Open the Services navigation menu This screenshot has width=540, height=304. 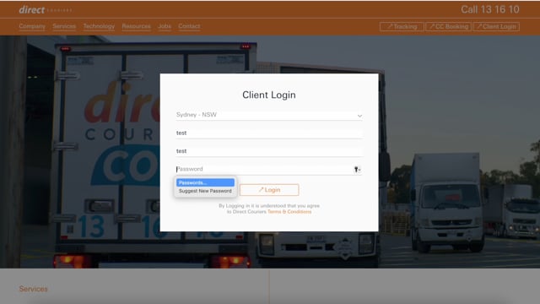pos(64,26)
